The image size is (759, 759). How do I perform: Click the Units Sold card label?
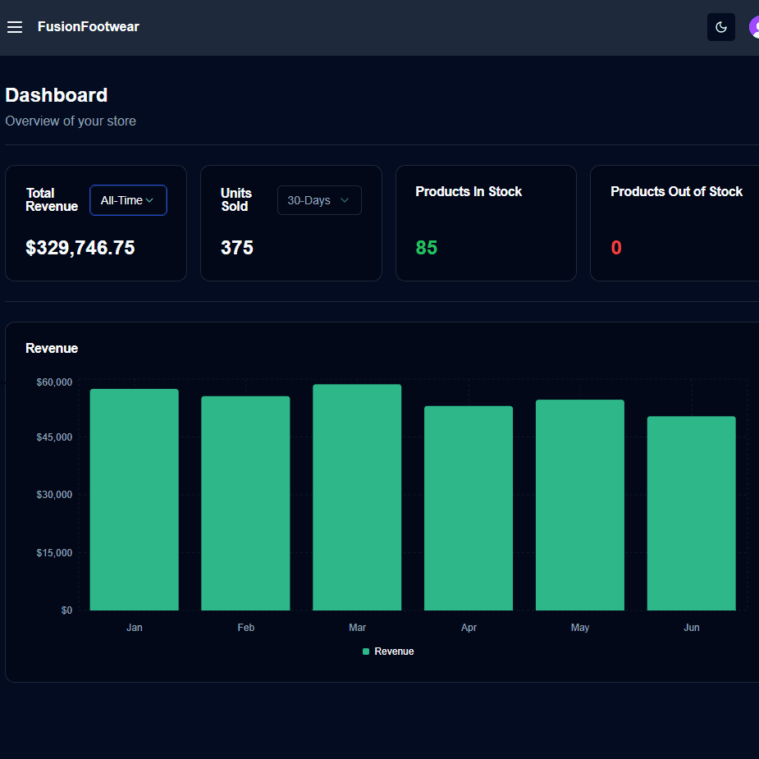pyautogui.click(x=235, y=199)
